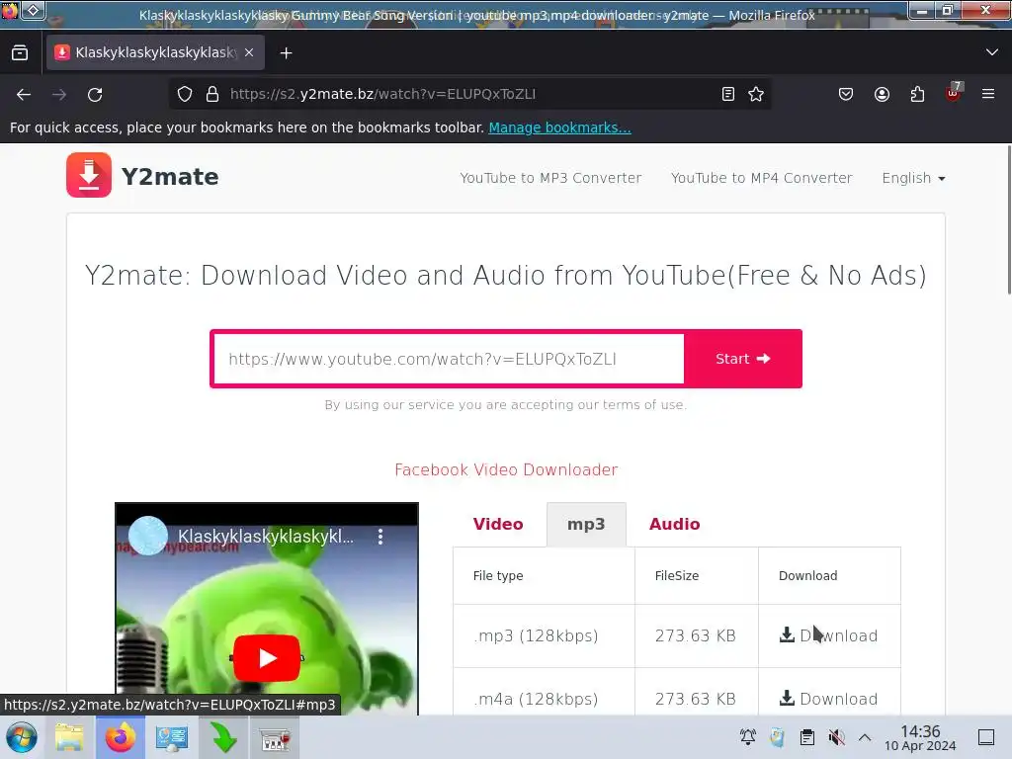
Task: Click the pin window diamond icon
Action: [33, 10]
